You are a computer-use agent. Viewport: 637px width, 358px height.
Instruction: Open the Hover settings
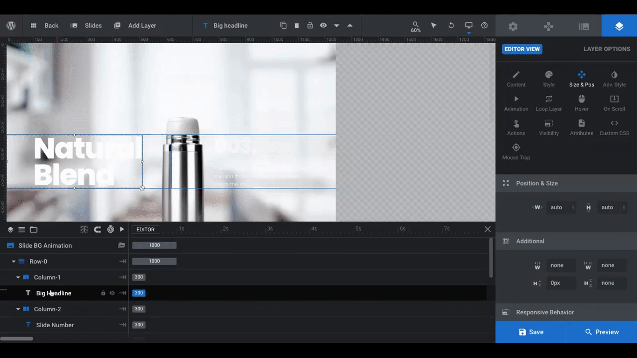(x=581, y=103)
